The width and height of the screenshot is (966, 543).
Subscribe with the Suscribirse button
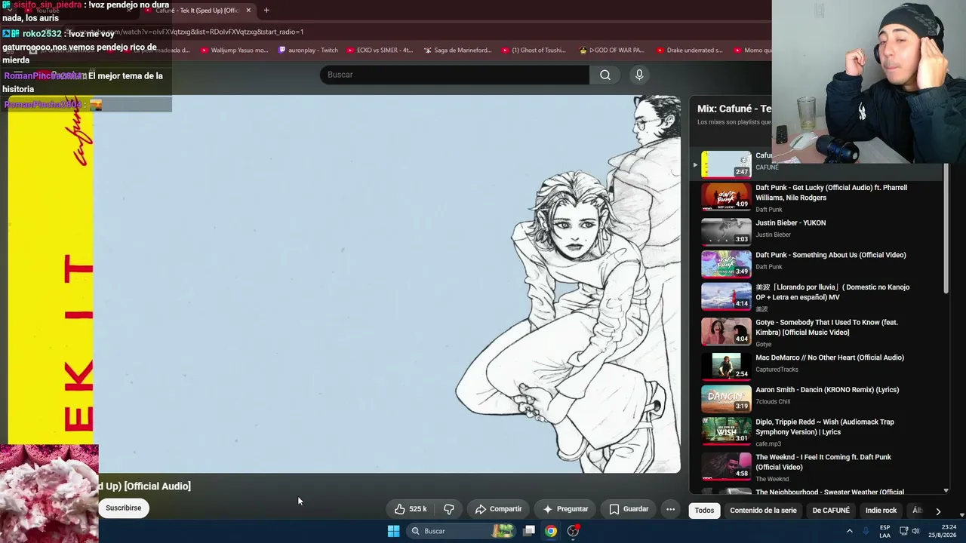pyautogui.click(x=123, y=508)
